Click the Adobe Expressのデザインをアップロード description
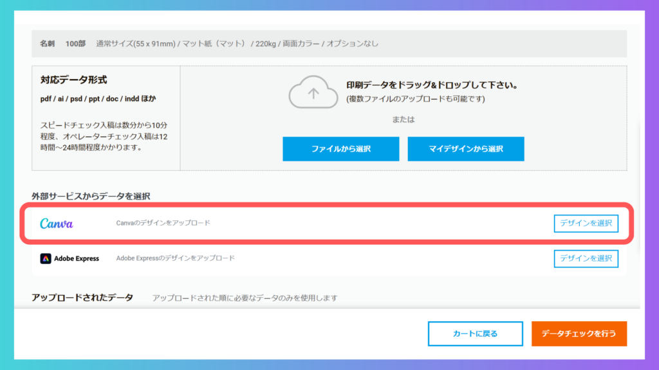The image size is (659, 370). pyautogui.click(x=175, y=258)
